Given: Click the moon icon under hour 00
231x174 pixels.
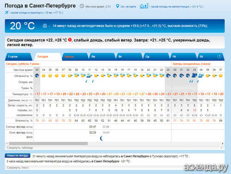Looking at the screenshot, I should (175, 76).
